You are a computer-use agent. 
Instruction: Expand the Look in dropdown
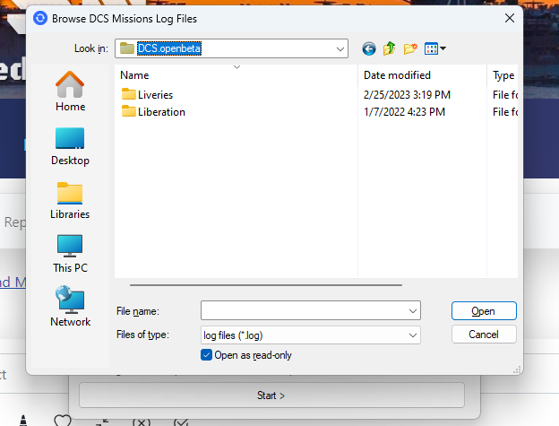tap(340, 49)
